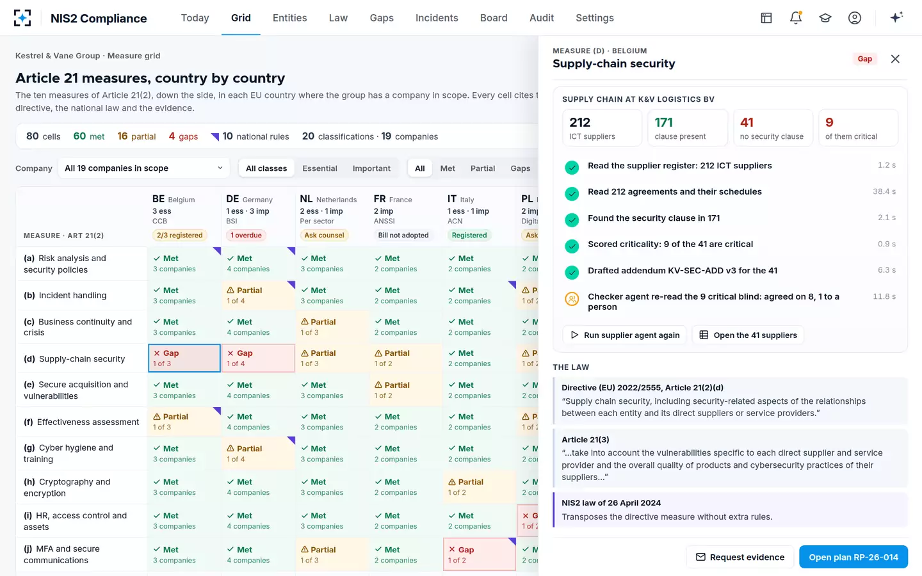The image size is (922, 576).
Task: Click the orange person icon beside 'Checker agent re-read'
Action: (x=572, y=299)
